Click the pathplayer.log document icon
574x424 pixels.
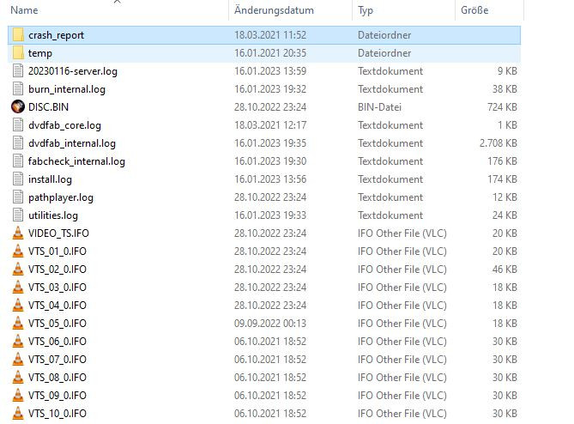pyautogui.click(x=18, y=197)
